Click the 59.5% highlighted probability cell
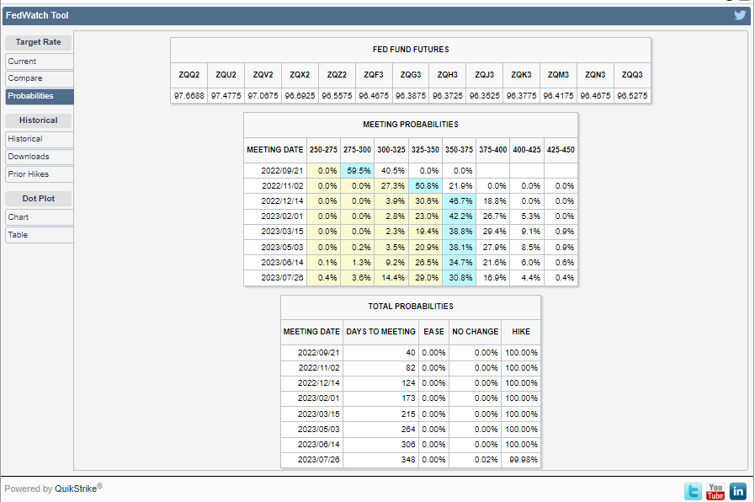755x502 pixels. 358,170
